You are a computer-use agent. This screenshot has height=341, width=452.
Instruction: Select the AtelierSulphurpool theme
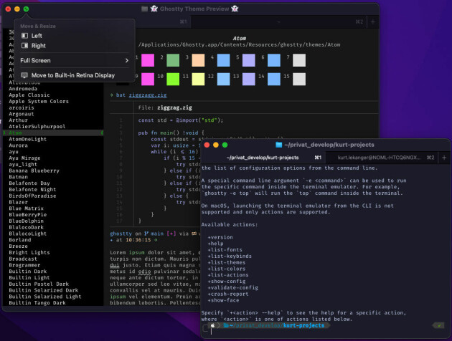[x=37, y=127]
